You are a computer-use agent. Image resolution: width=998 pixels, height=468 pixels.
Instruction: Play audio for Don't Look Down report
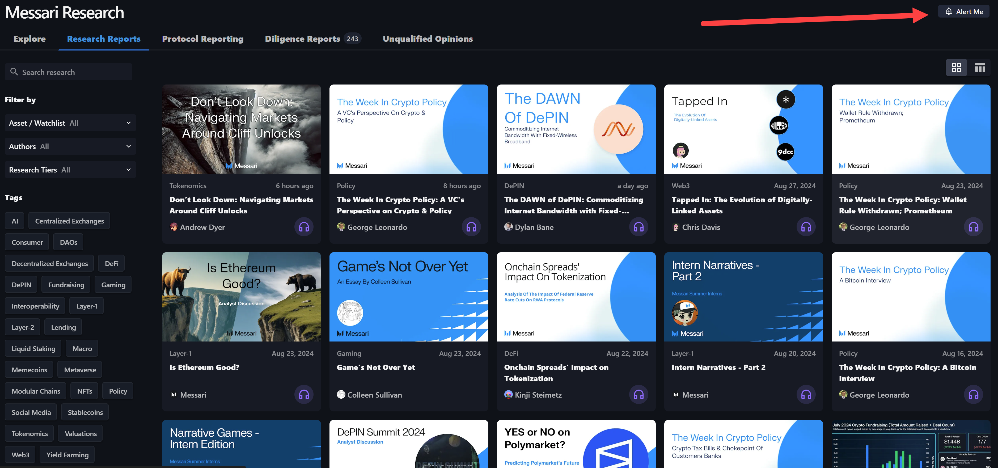(304, 227)
